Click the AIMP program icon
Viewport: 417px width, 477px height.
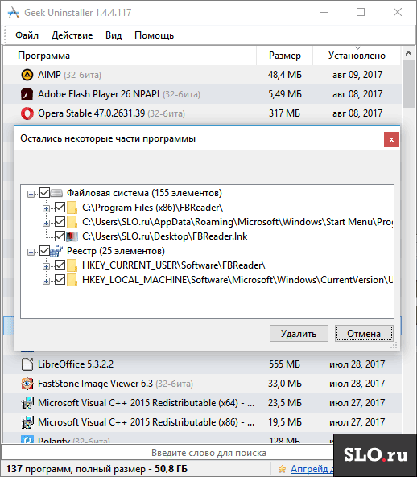[x=27, y=75]
